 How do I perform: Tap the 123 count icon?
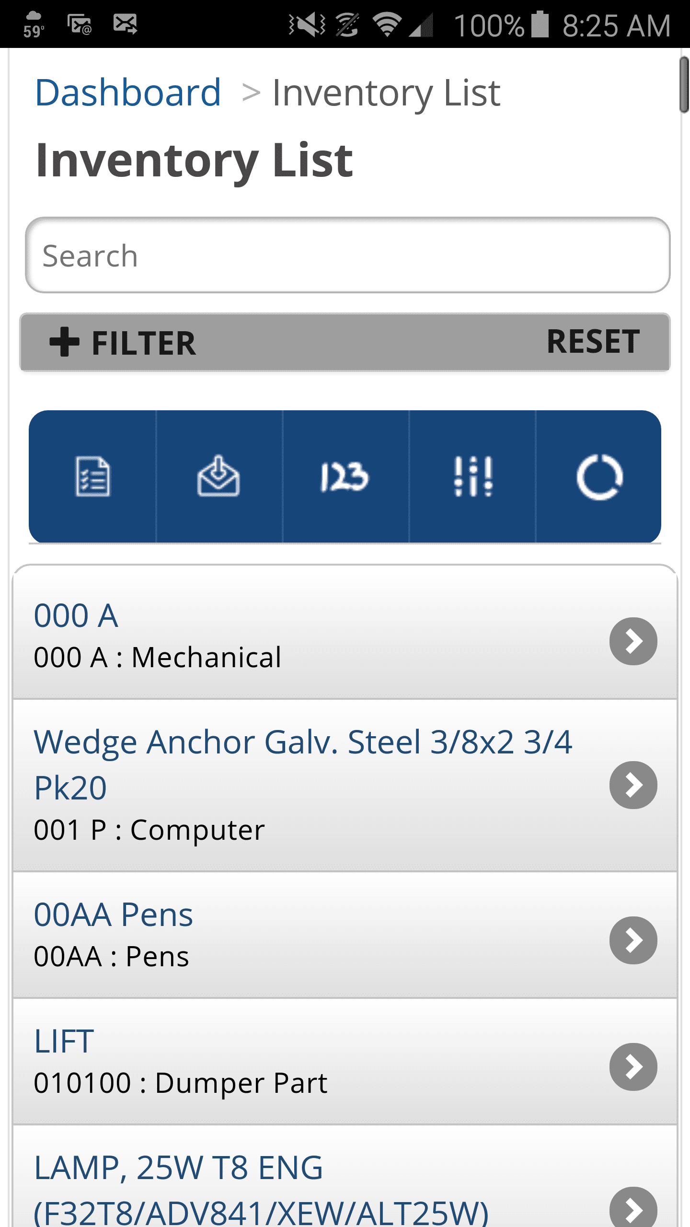pyautogui.click(x=345, y=476)
